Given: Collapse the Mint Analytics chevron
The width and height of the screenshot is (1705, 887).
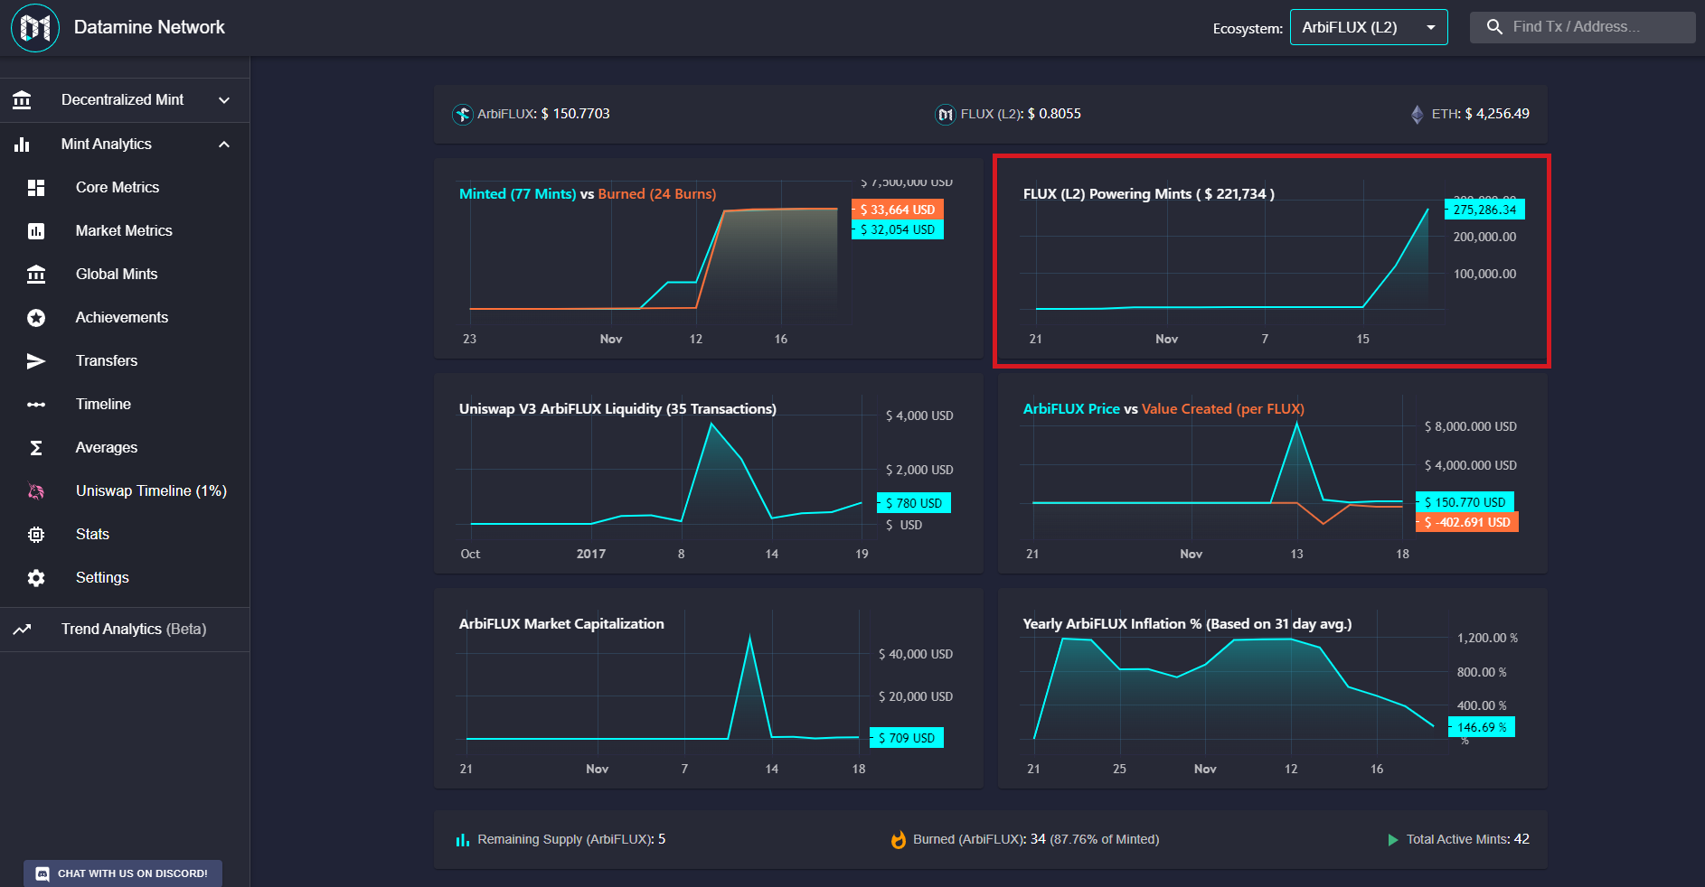Looking at the screenshot, I should coord(224,145).
